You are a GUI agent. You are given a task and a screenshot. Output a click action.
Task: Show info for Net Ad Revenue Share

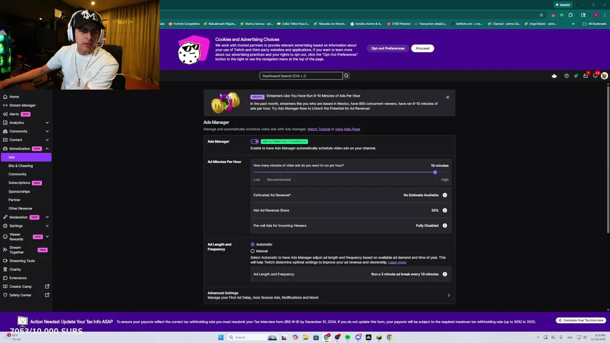click(x=445, y=210)
